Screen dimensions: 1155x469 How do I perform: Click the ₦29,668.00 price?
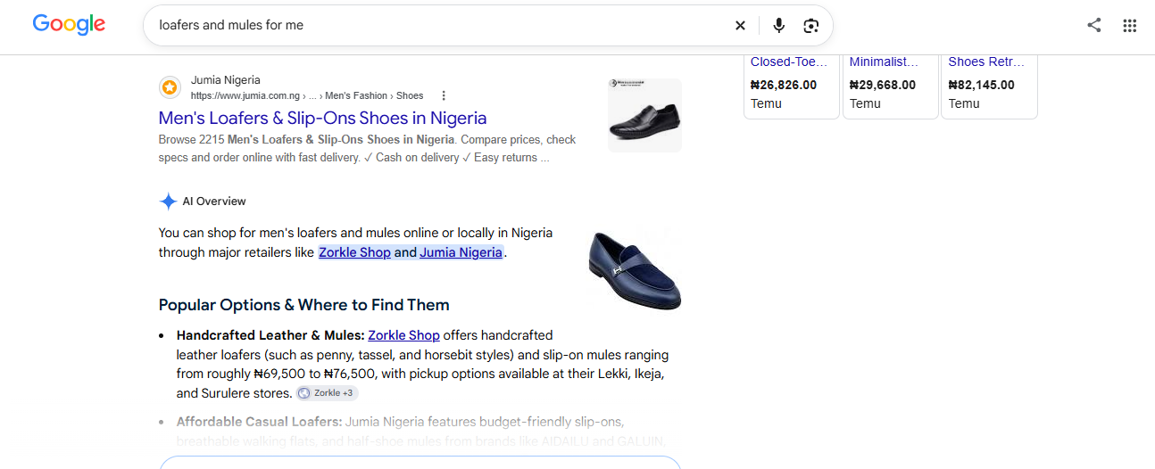pos(883,85)
